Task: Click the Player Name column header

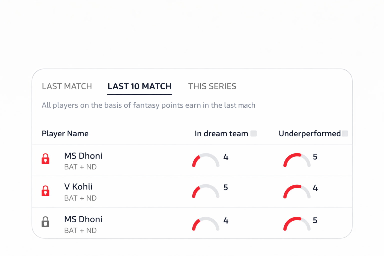Action: (65, 133)
